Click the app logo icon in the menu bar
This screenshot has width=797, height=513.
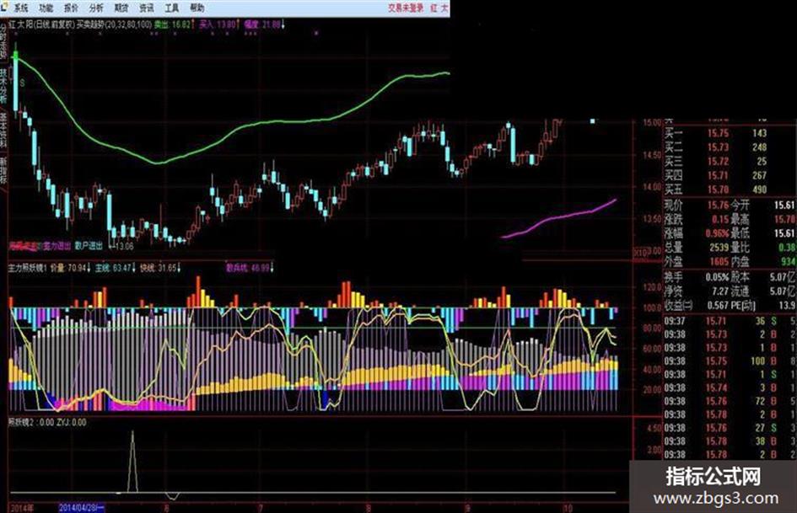coord(4,6)
